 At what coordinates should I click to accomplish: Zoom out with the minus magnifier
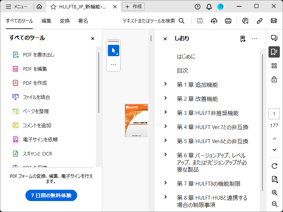(x=275, y=204)
